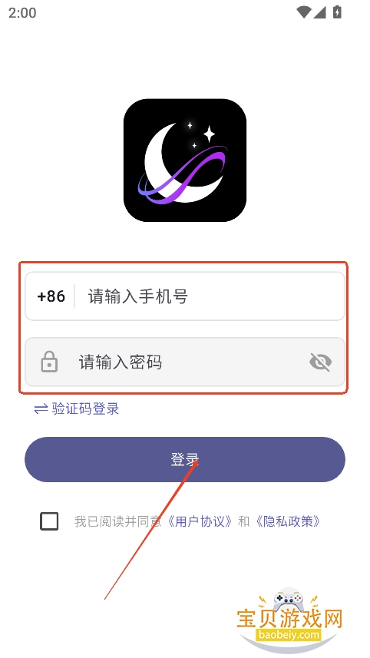The width and height of the screenshot is (370, 658).
Task: Toggle password visibility eye icon
Action: click(x=321, y=362)
